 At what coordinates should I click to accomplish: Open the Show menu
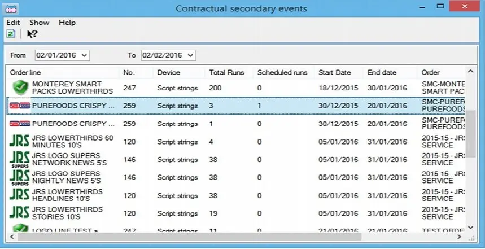tap(40, 23)
